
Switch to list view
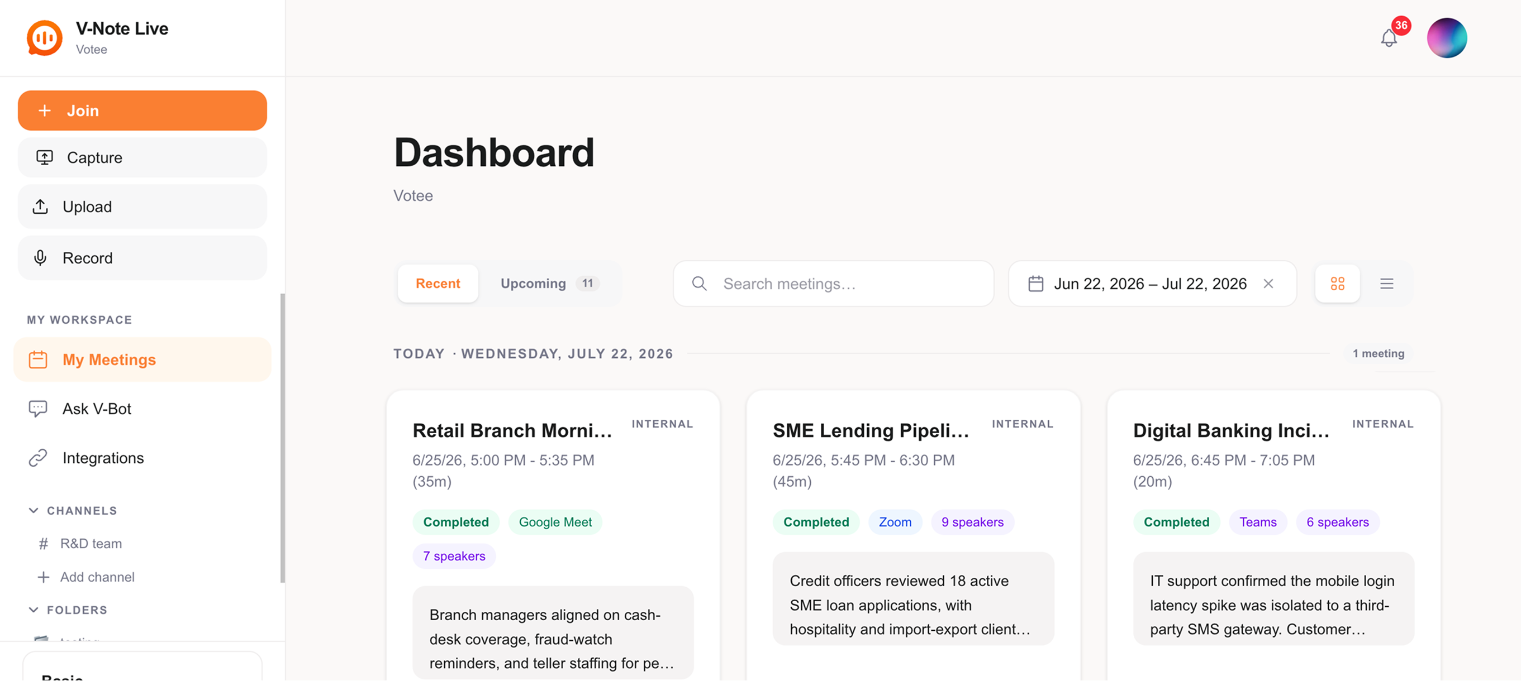click(x=1386, y=284)
